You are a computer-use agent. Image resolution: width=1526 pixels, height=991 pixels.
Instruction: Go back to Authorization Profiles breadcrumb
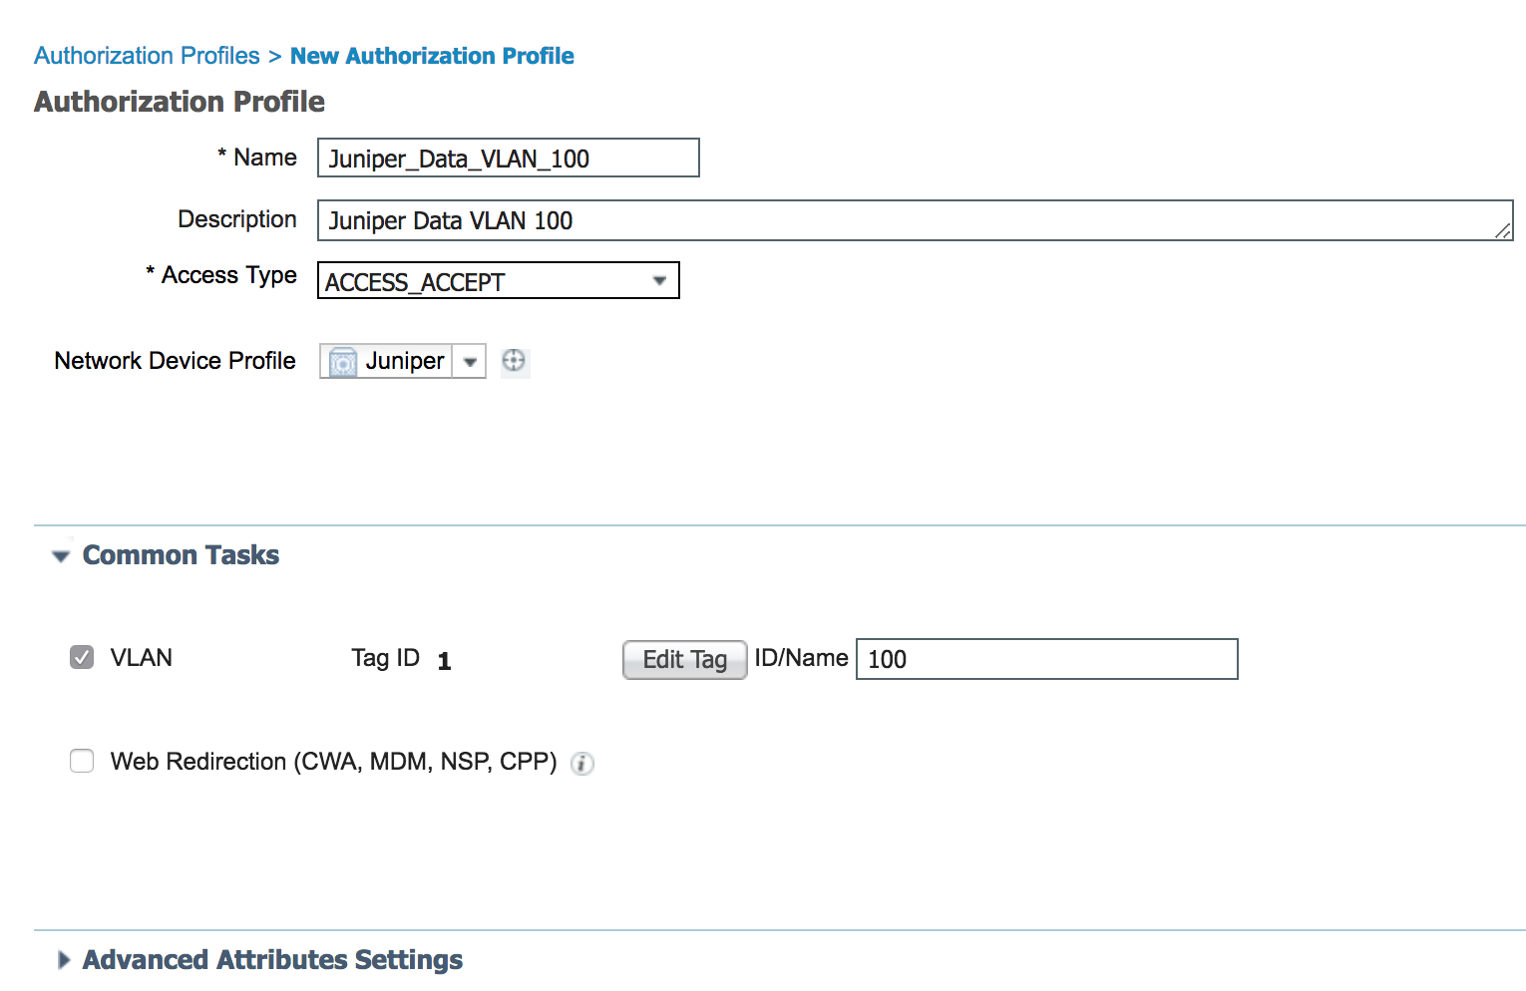pos(147,56)
